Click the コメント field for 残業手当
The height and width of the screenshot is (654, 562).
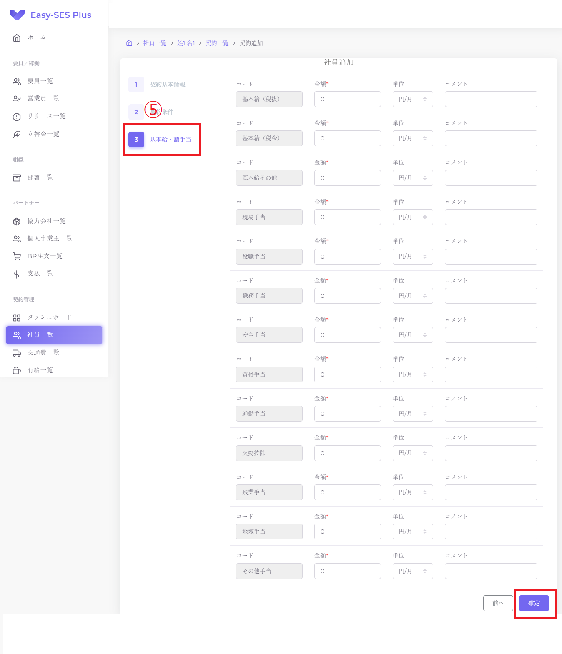click(x=491, y=492)
